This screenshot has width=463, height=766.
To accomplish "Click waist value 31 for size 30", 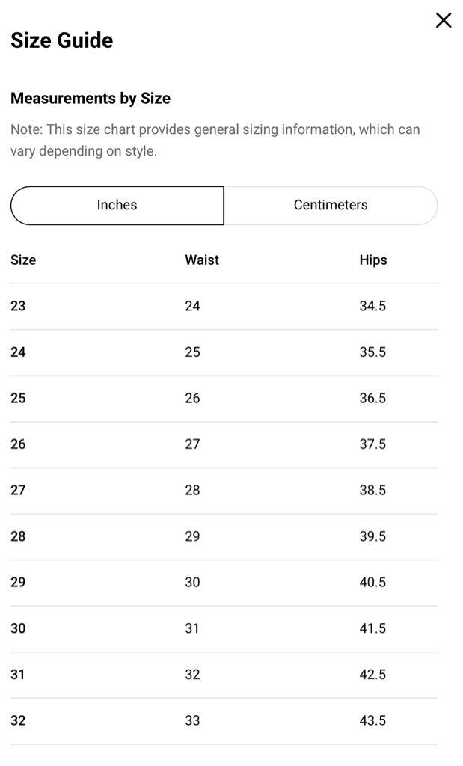I will coord(192,628).
